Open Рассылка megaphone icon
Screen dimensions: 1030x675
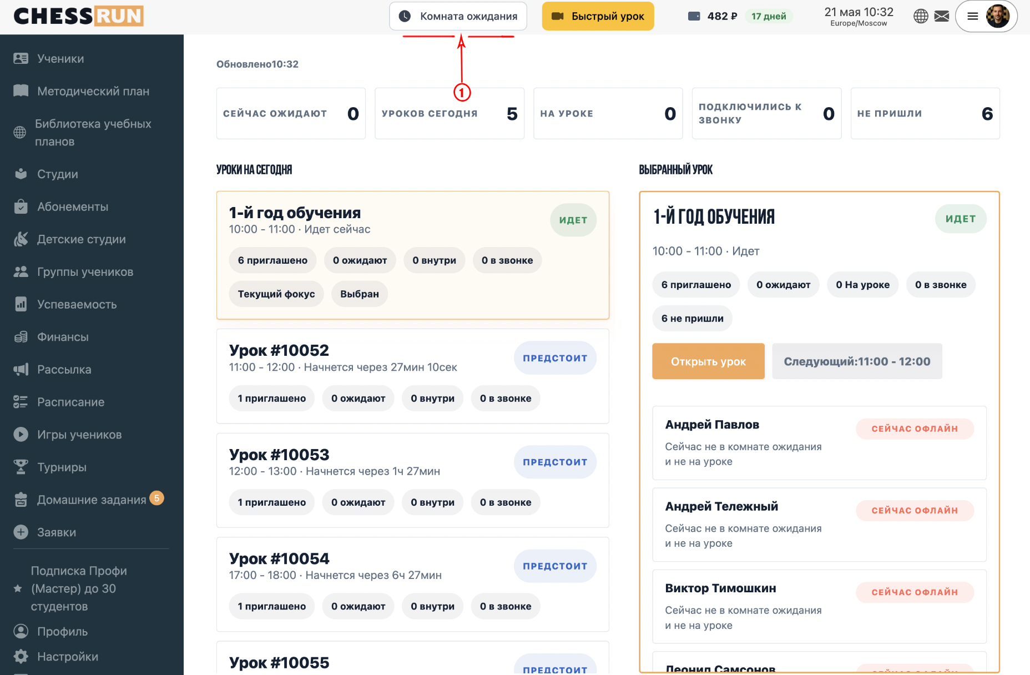pyautogui.click(x=21, y=369)
